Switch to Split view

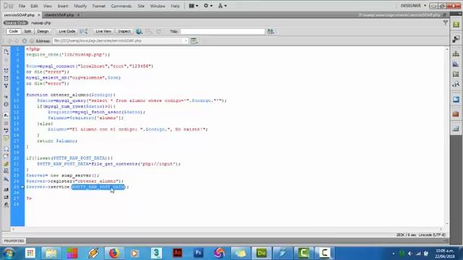[27, 31]
